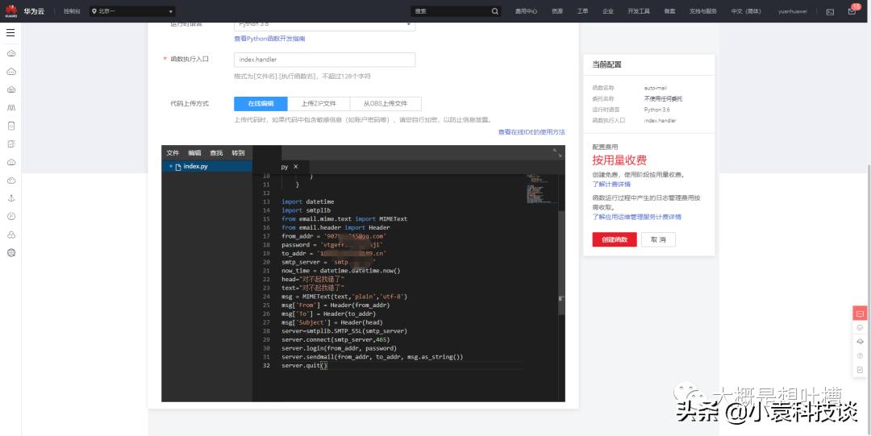Open the message envelope with badge
Image resolution: width=871 pixels, height=436 pixels.
click(852, 10)
